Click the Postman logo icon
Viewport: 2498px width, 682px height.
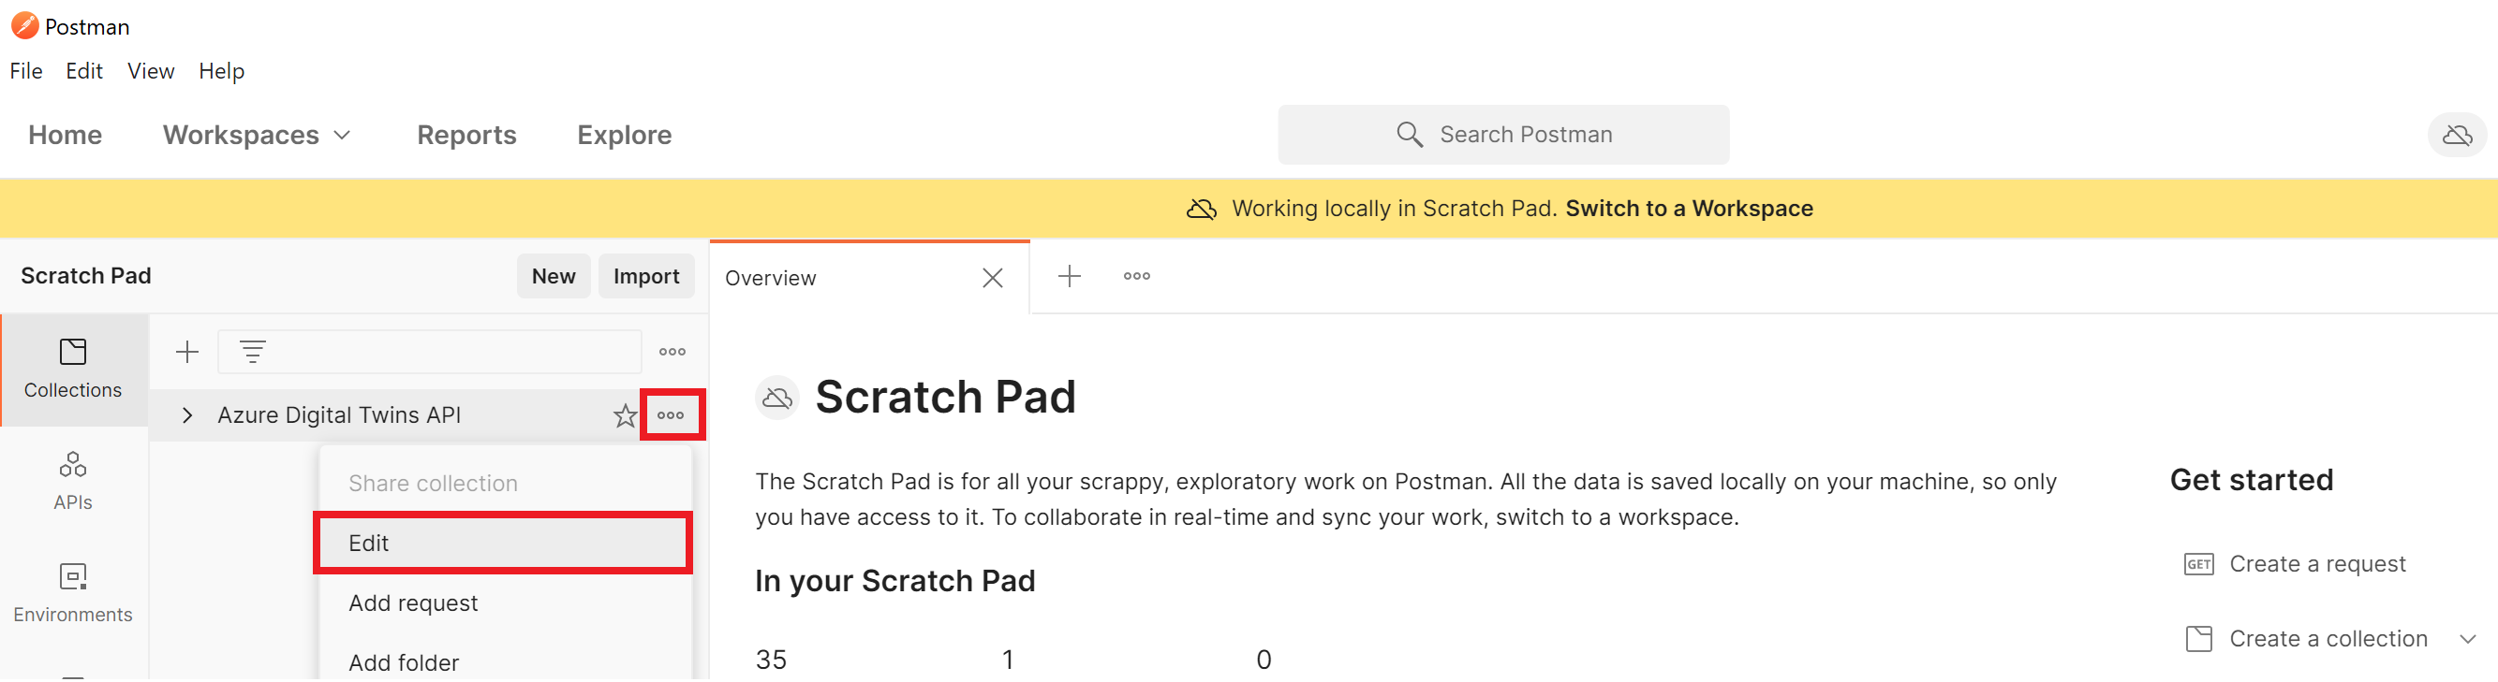click(x=24, y=26)
